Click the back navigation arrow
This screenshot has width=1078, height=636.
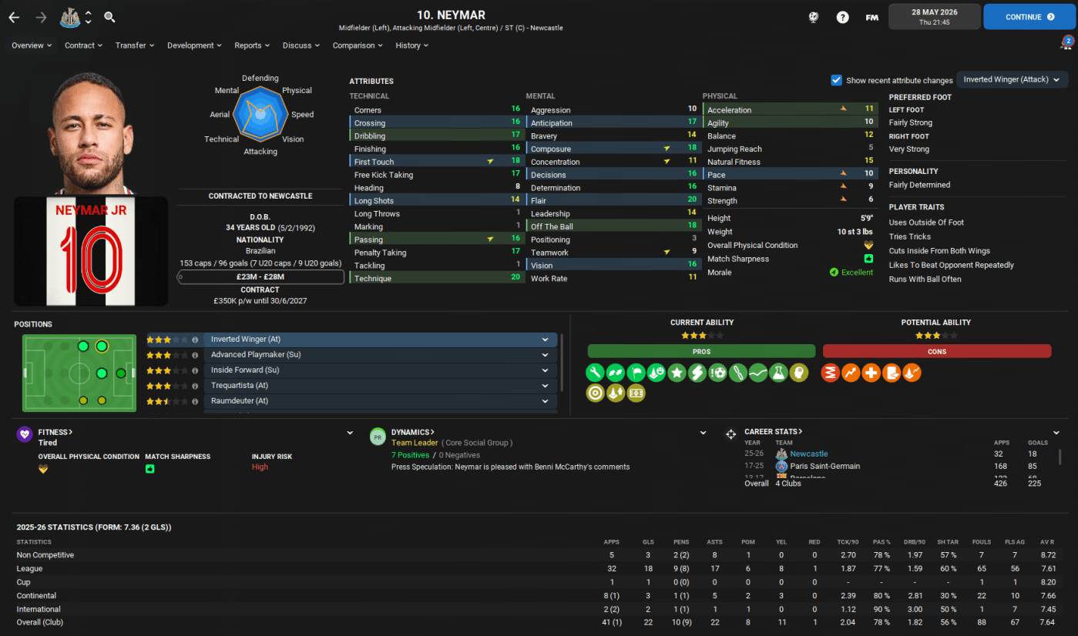pyautogui.click(x=14, y=17)
